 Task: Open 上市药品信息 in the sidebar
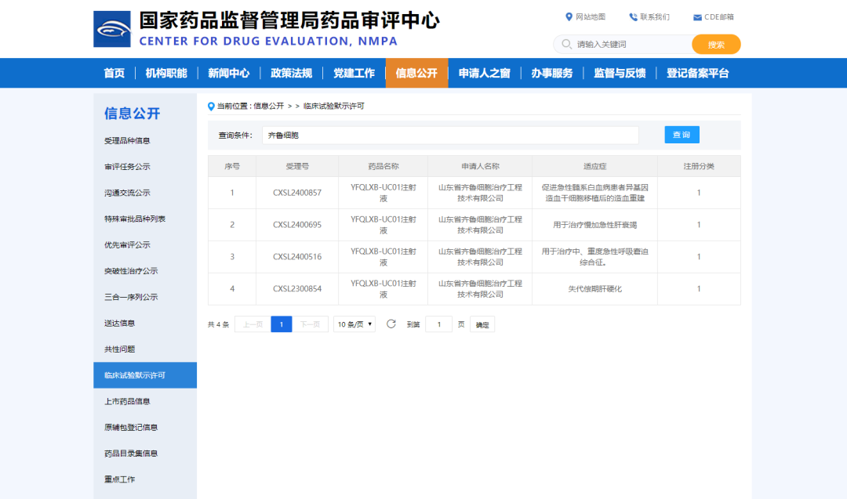(127, 401)
